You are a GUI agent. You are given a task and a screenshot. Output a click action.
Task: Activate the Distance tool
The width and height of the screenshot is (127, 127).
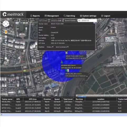[56, 21]
